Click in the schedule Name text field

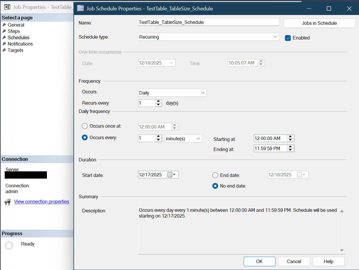coord(208,22)
